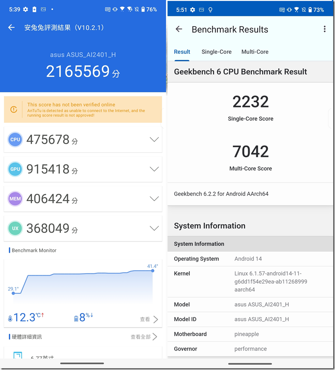Tap the screen size icon in hardware details

coord(18,355)
